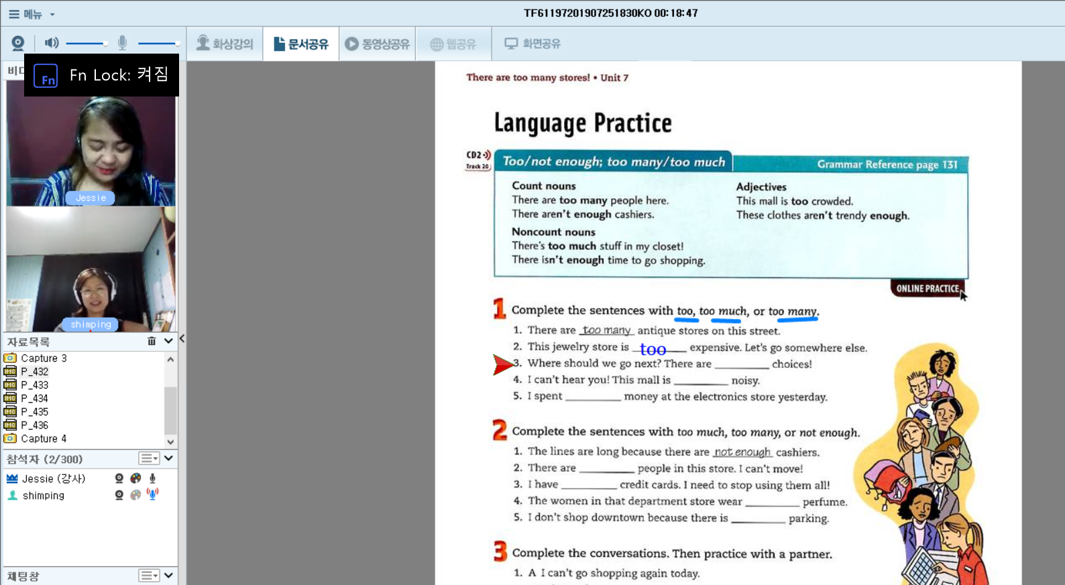Click the microphone icon in toolbar
The image size is (1065, 585).
[x=122, y=44]
